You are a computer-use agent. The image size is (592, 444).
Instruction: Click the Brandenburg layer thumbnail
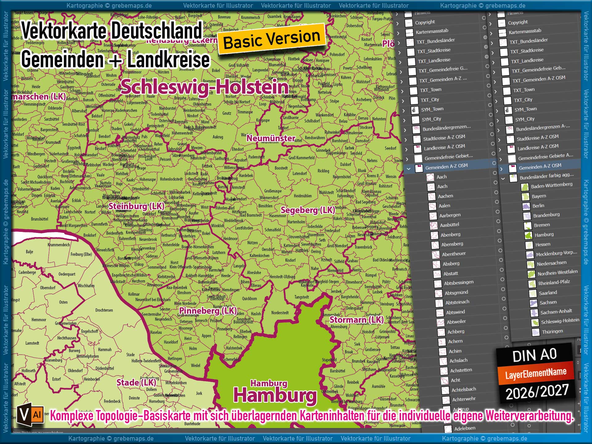[527, 216]
